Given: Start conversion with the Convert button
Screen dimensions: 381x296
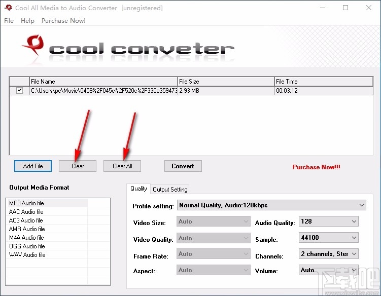Looking at the screenshot, I should 183,166.
